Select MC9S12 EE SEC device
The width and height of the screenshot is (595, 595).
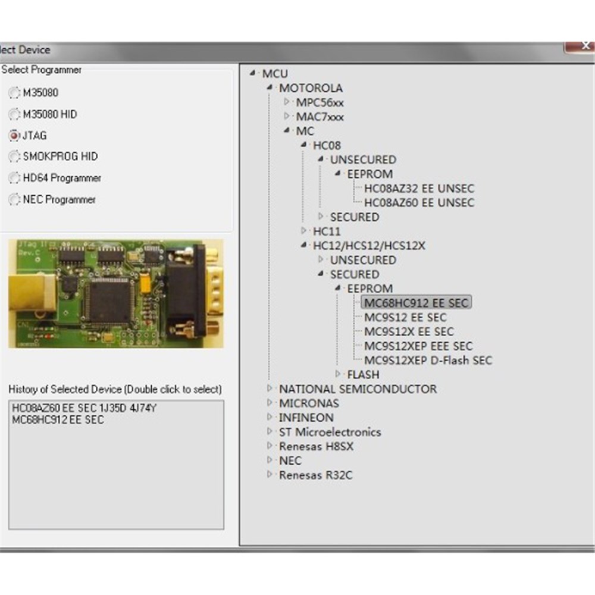pyautogui.click(x=405, y=317)
